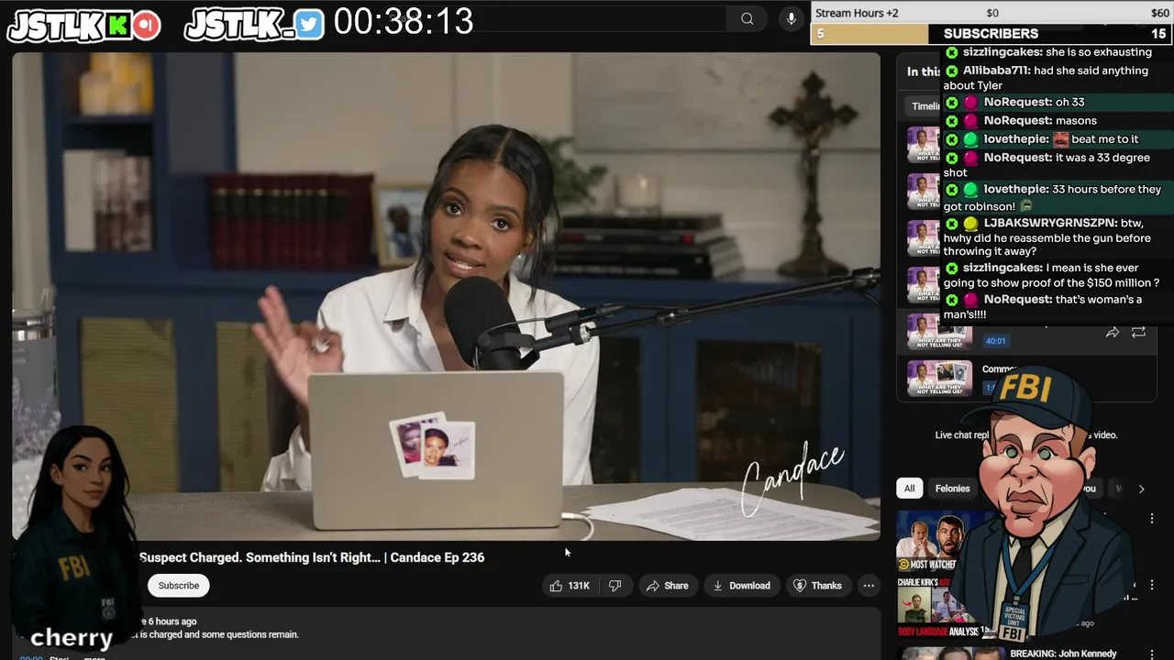Viewport: 1174px width, 660px height.
Task: Download the video
Action: [x=741, y=586]
